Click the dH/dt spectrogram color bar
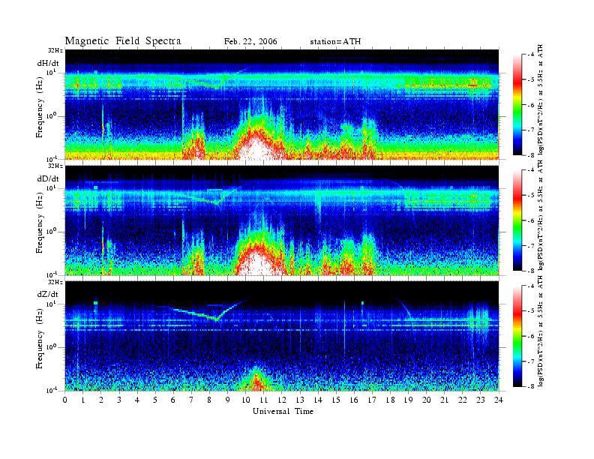594x459 pixels. [517, 104]
